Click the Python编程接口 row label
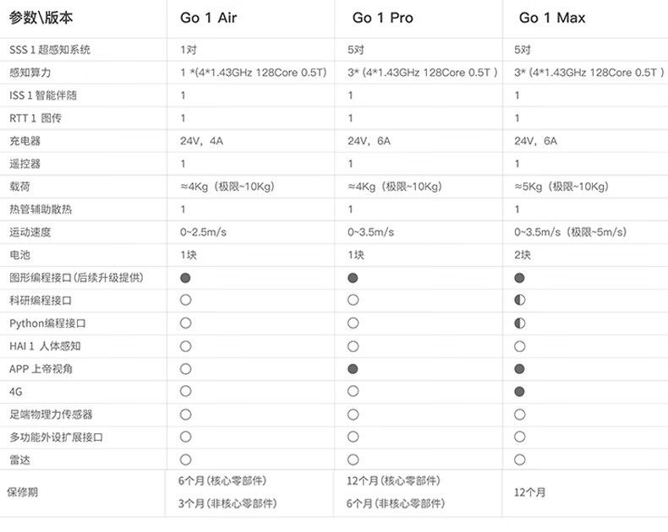This screenshot has width=668, height=532. (47, 323)
